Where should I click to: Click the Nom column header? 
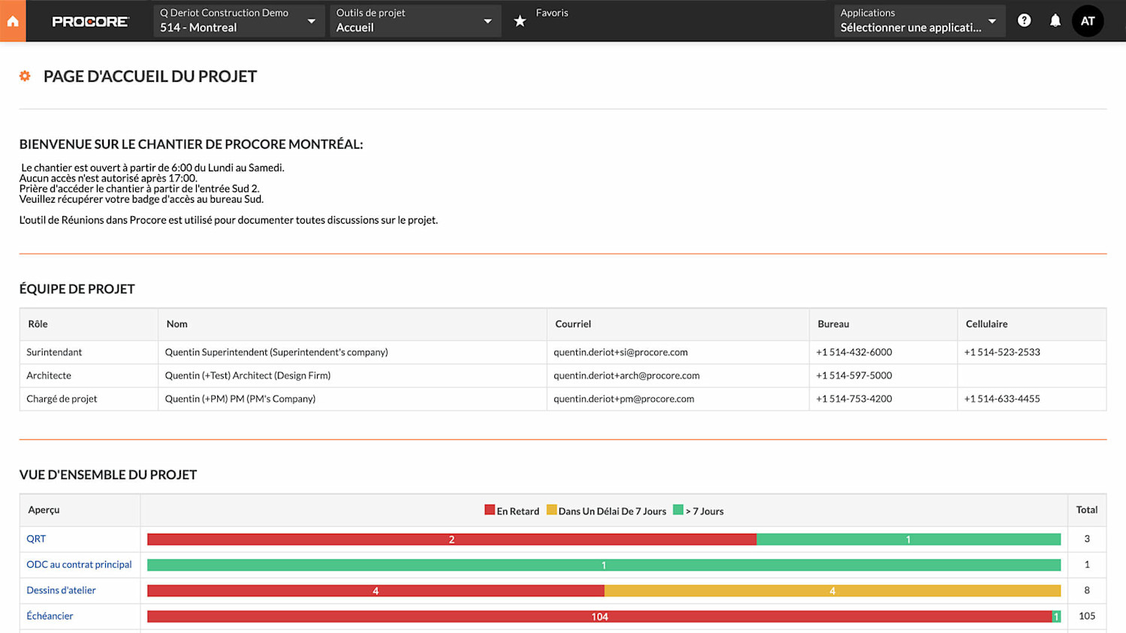352,324
